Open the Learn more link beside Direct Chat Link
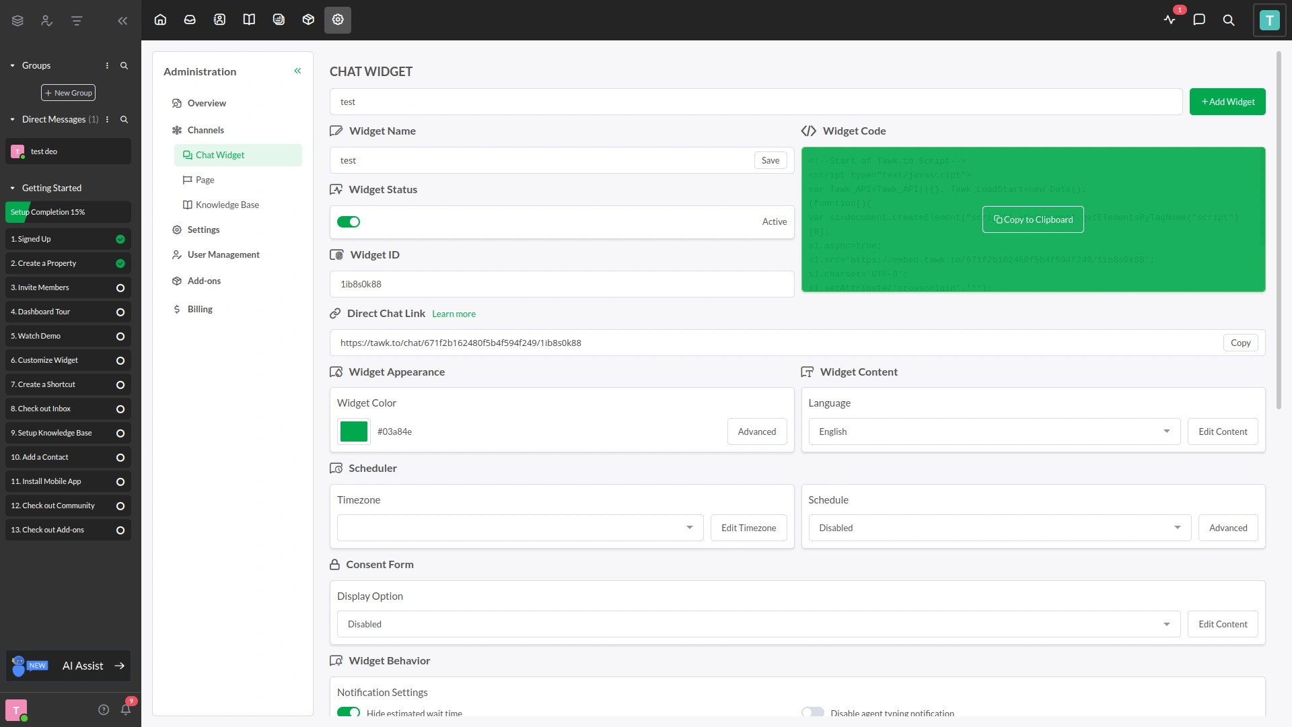Screen dimensions: 1292x727 point(454,314)
